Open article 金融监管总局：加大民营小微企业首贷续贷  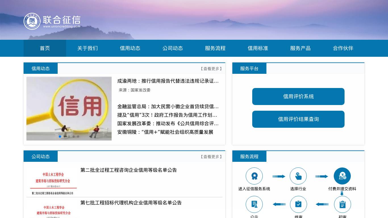tap(168, 106)
